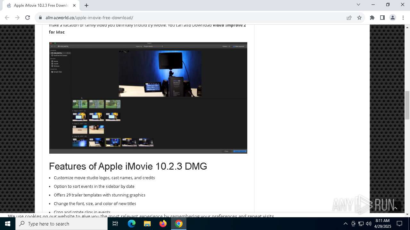This screenshot has width=410, height=230.
Task: Launch Microsoft Edge from the taskbar
Action: tap(131, 224)
